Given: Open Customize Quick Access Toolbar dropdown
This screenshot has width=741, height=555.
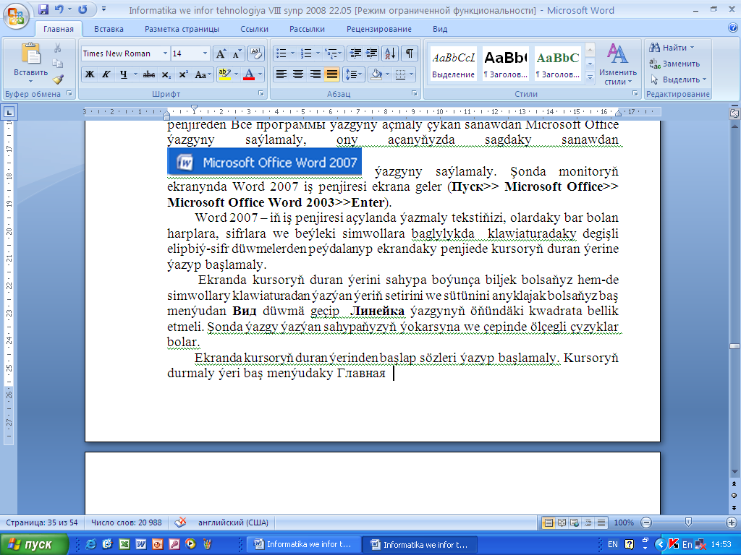Looking at the screenshot, I should [x=104, y=9].
